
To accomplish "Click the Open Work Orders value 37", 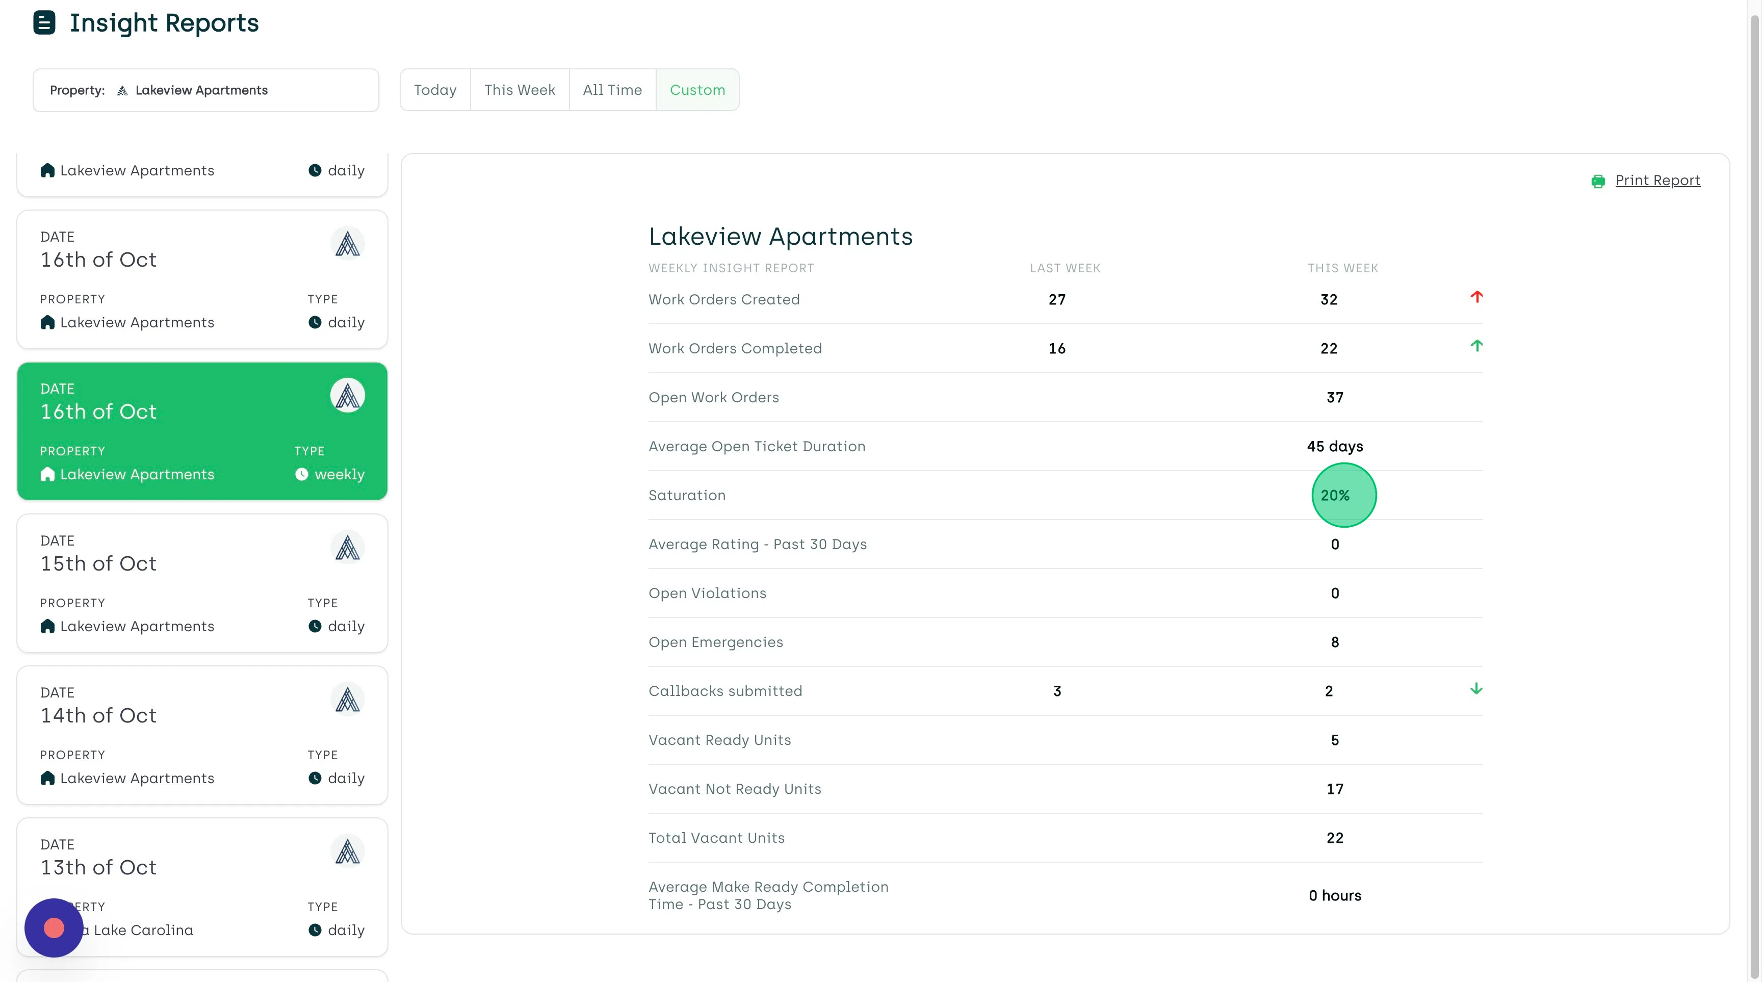I will (x=1334, y=397).
